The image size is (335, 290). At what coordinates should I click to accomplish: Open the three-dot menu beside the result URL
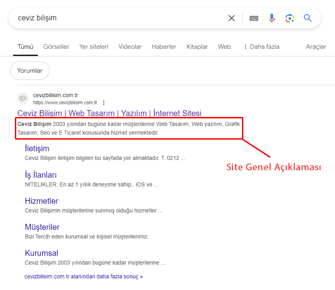[104, 103]
